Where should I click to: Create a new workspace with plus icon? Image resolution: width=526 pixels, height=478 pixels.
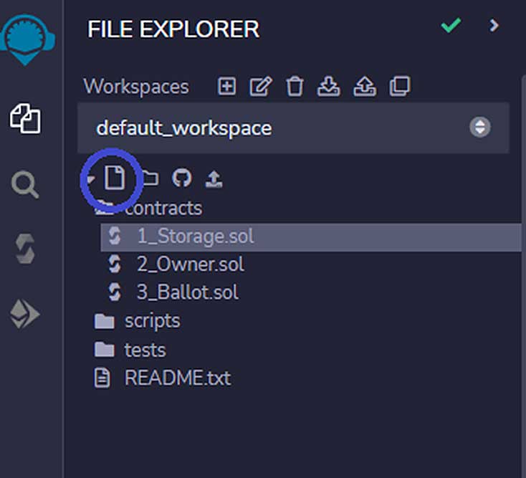pyautogui.click(x=226, y=86)
